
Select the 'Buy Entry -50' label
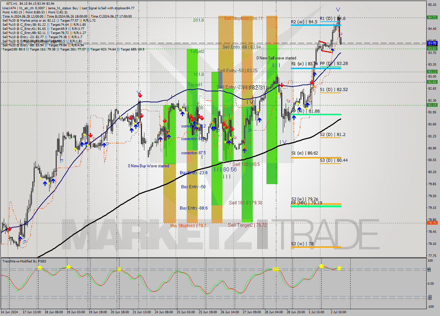point(193,187)
